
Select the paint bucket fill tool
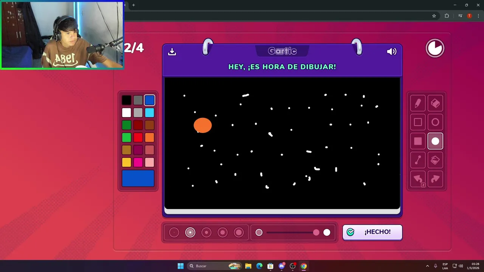point(435,160)
